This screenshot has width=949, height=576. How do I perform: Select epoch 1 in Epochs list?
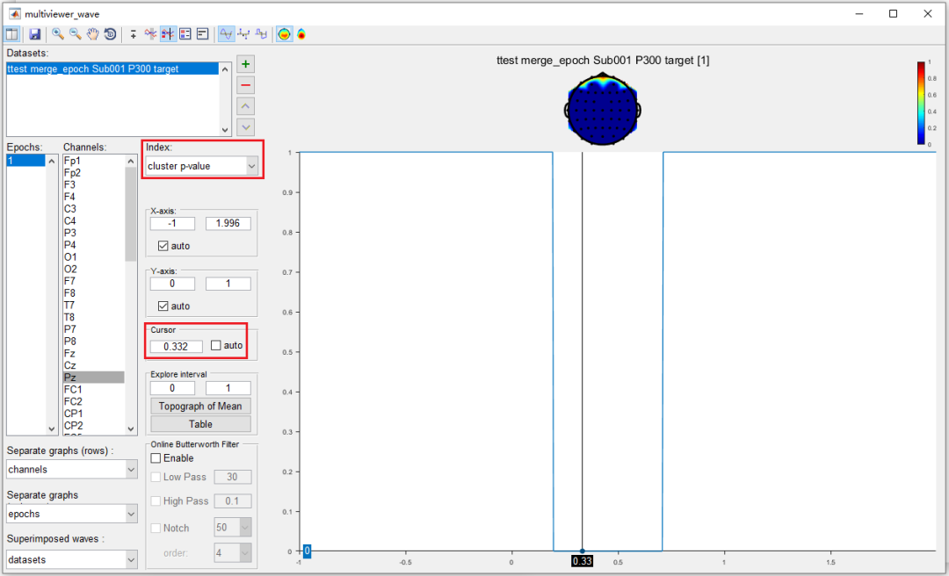pos(26,161)
